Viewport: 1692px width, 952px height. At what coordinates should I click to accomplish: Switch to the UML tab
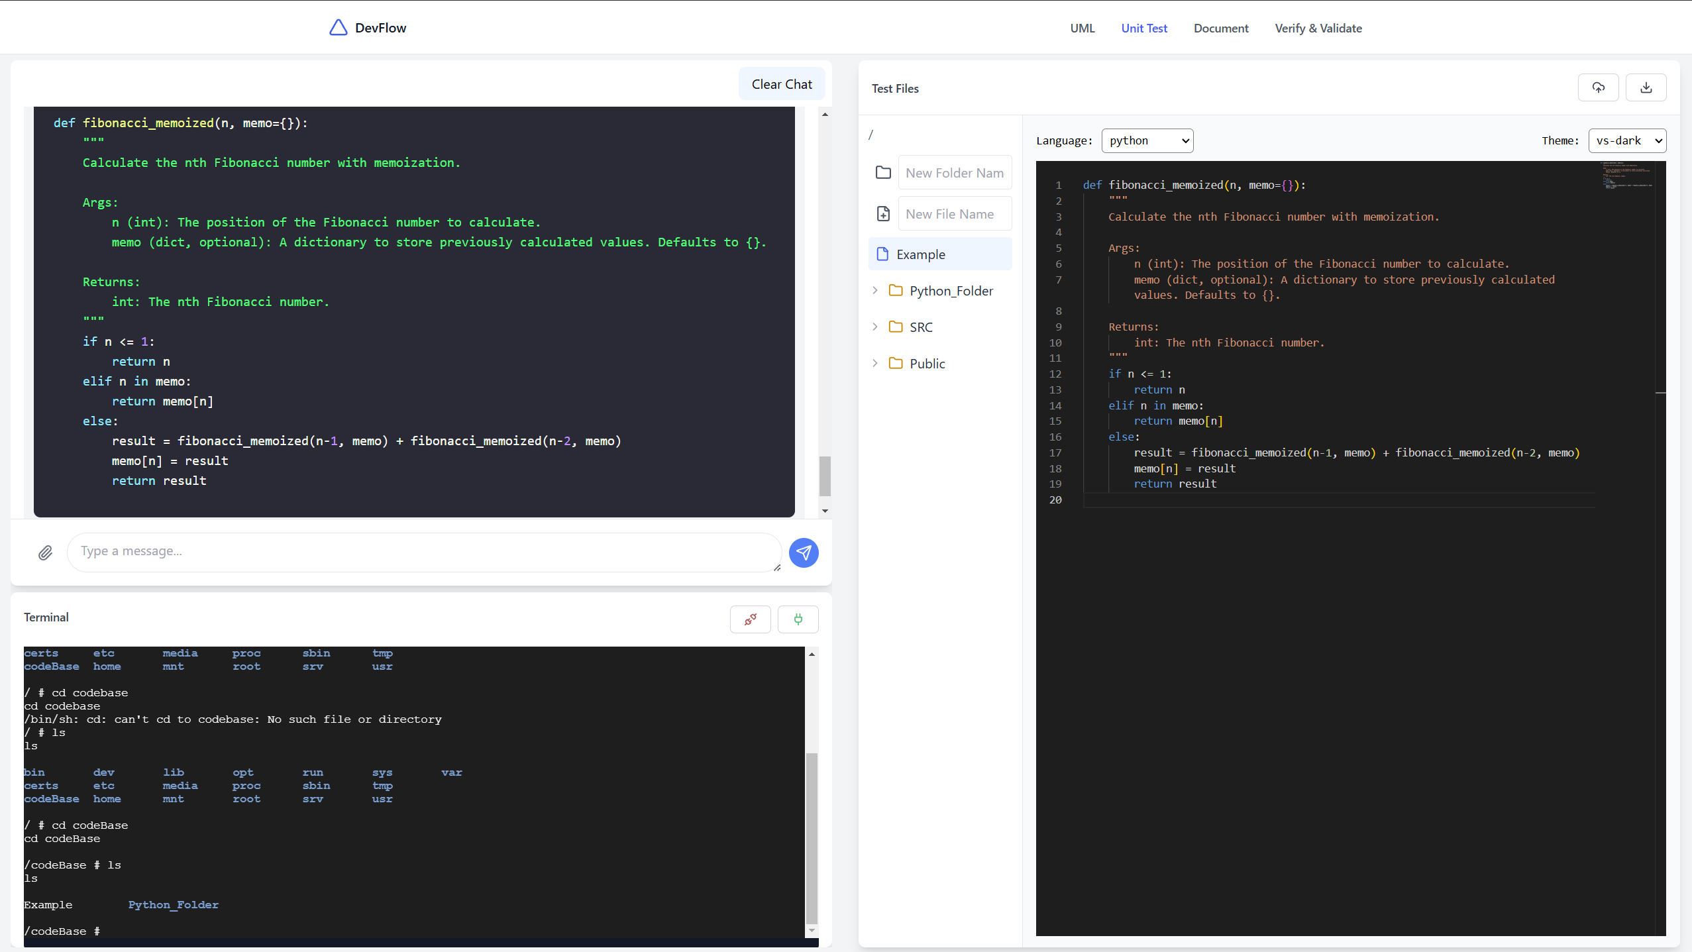click(1082, 28)
